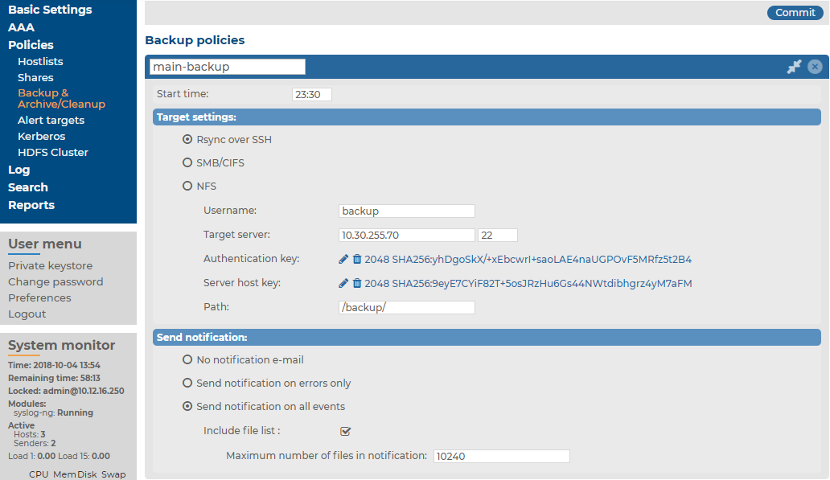
Task: Delete the Server host key with trash icon
Action: click(357, 283)
